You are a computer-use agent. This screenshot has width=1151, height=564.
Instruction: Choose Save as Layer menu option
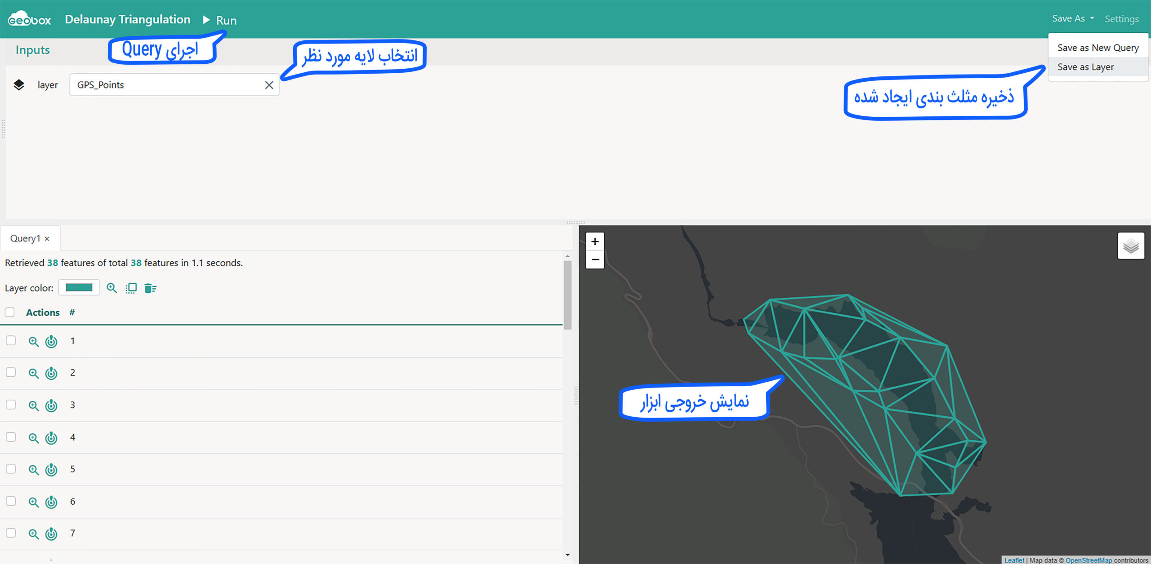[1085, 67]
